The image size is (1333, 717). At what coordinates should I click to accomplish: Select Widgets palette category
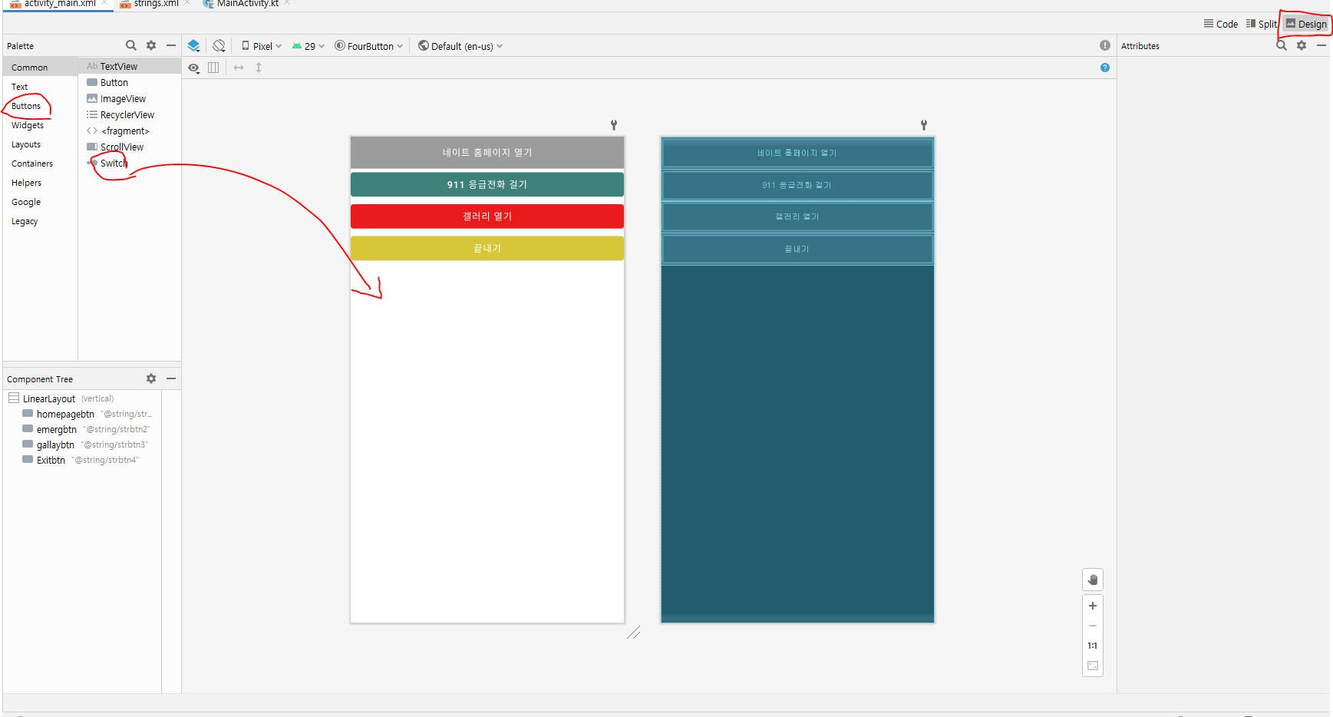click(x=40, y=125)
